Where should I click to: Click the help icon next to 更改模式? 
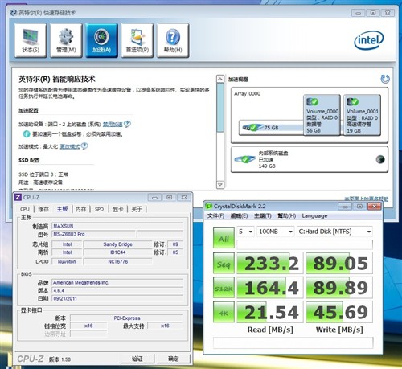click(84, 146)
